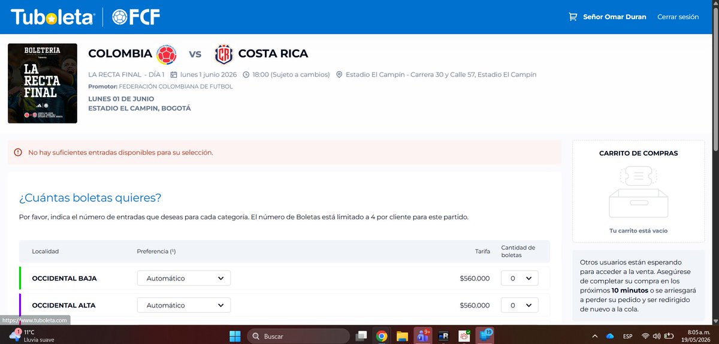Image resolution: width=719 pixels, height=344 pixels.
Task: Click the 'No hay suficientes entradas' error message
Action: (120, 152)
